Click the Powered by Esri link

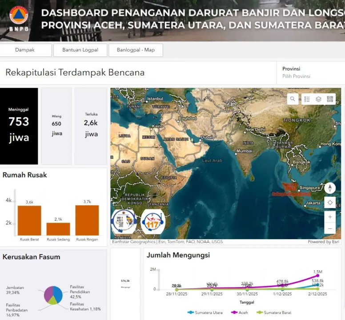click(324, 242)
